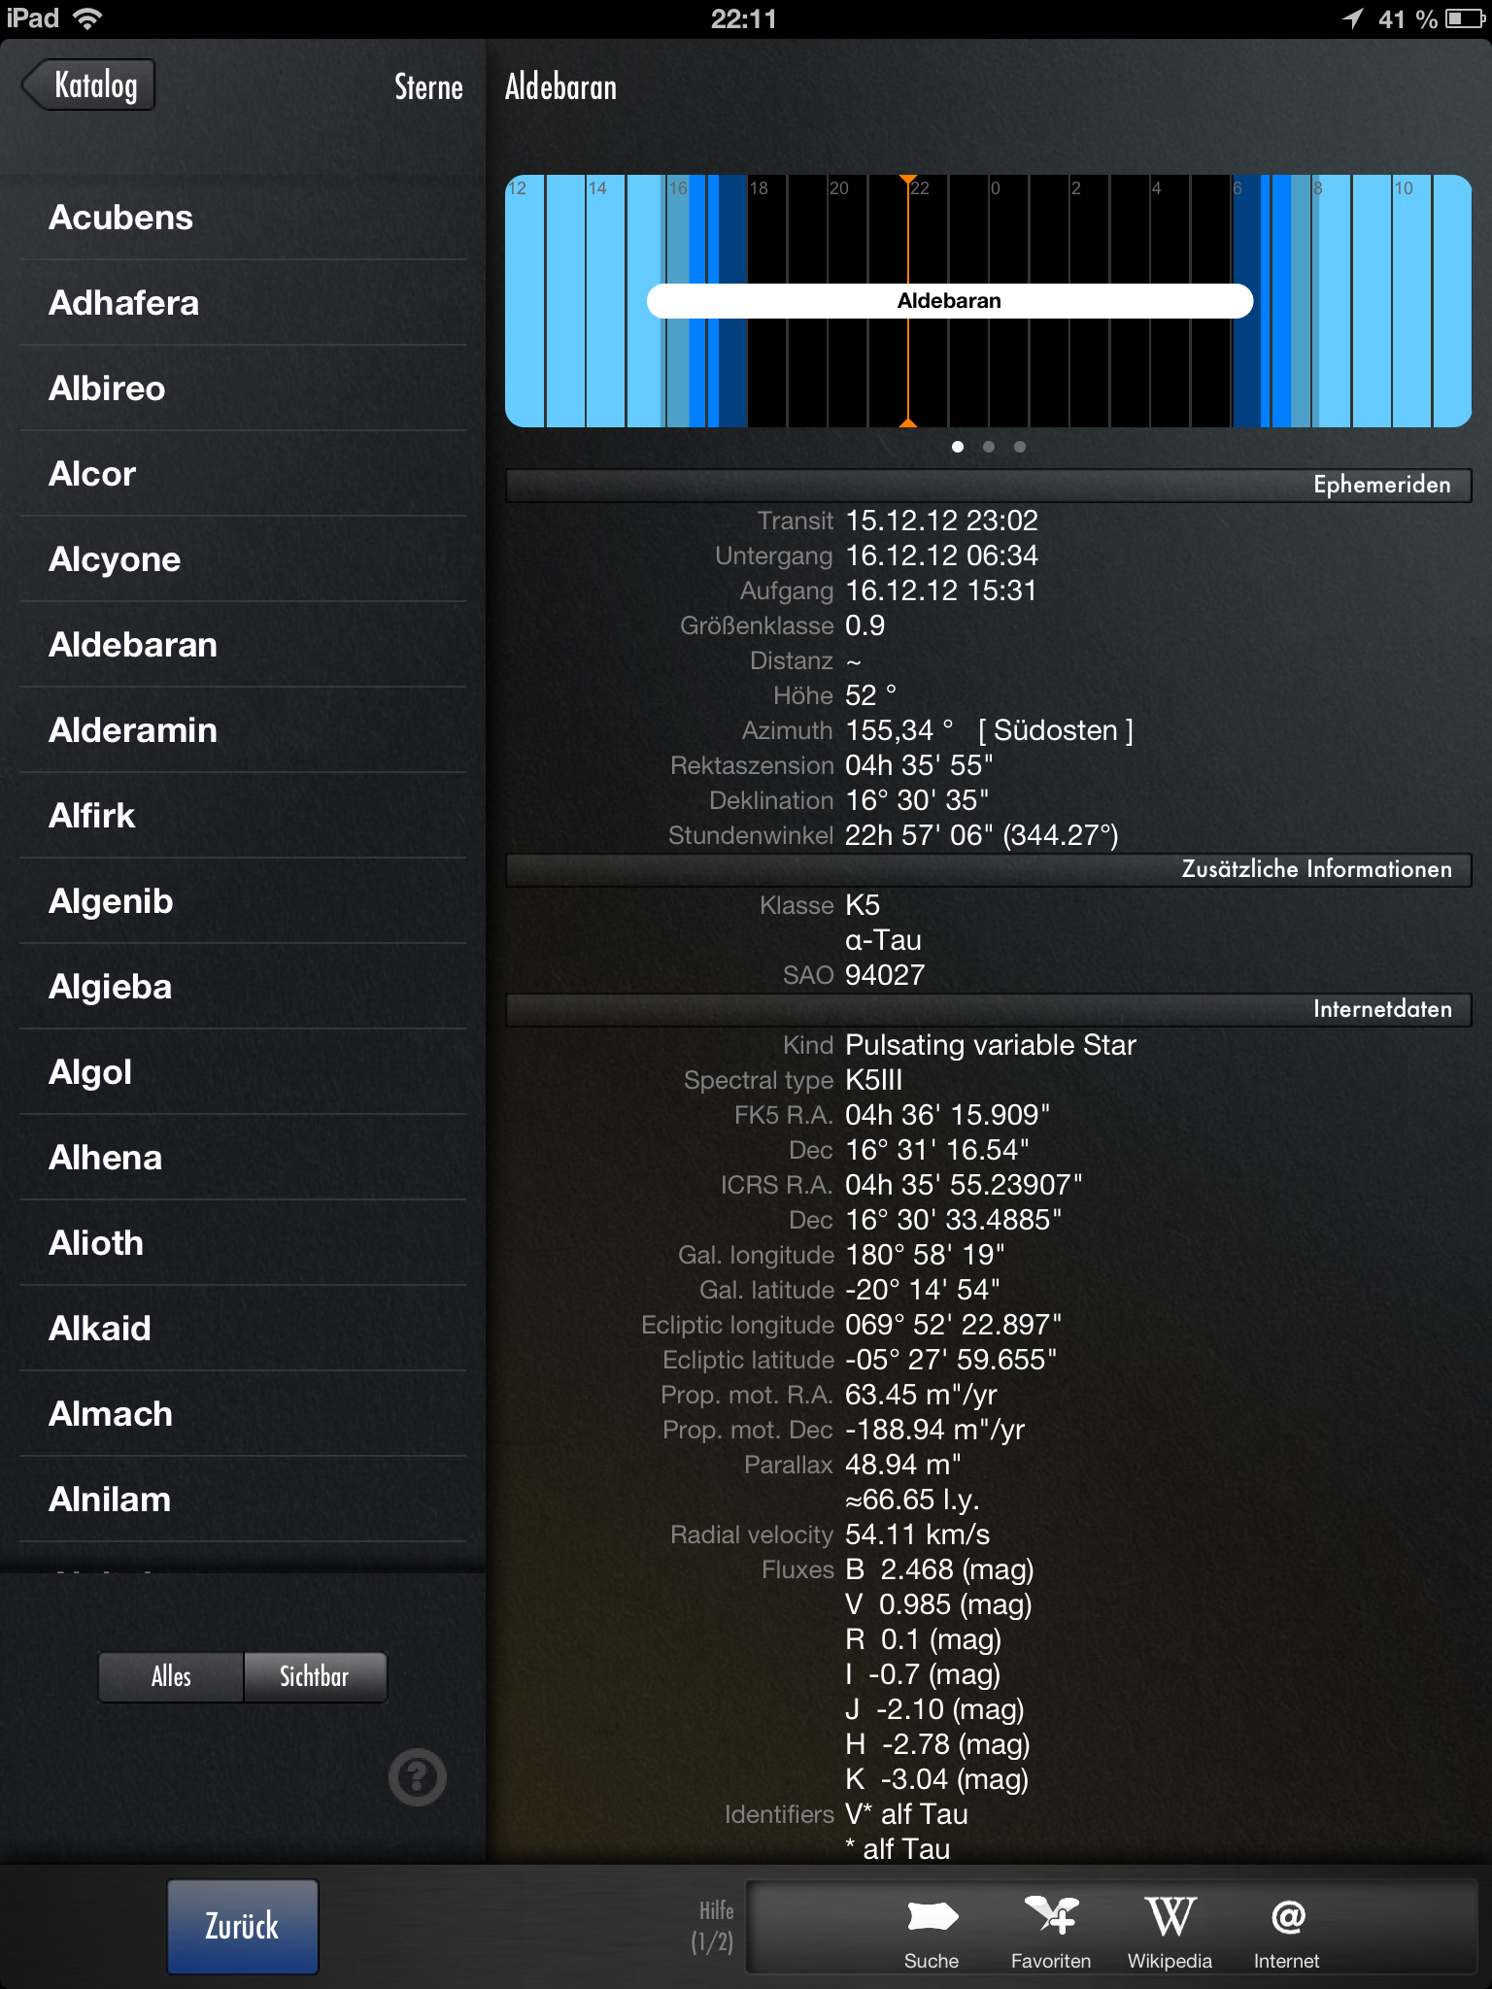The image size is (1492, 1989).
Task: Go back to Katalog
Action: click(x=90, y=85)
